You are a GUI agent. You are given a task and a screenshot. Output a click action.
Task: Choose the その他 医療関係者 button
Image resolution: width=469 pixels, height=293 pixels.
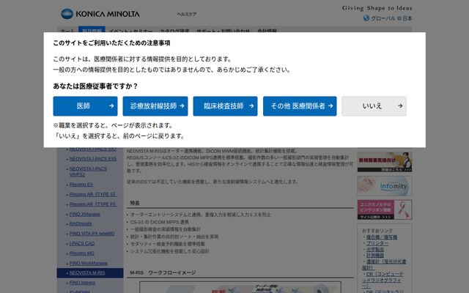(x=300, y=106)
